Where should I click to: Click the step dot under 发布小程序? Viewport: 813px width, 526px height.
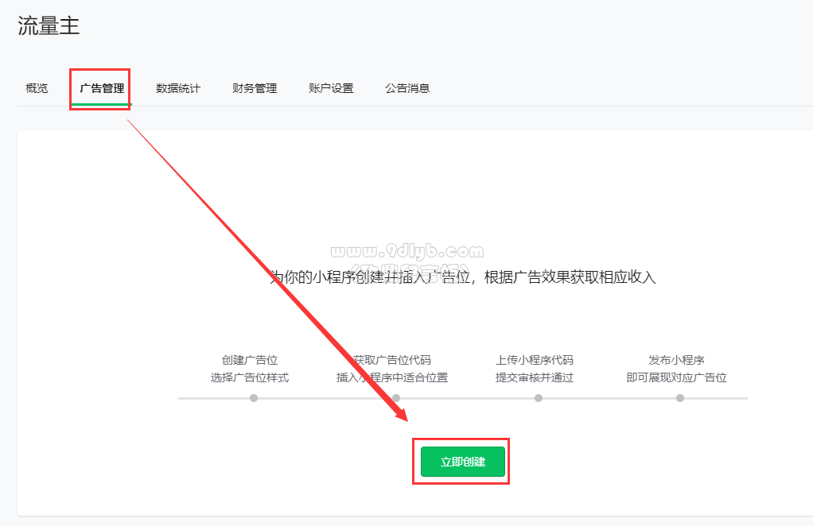680,398
